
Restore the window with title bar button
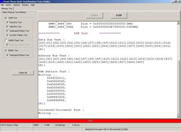click(176, 1)
